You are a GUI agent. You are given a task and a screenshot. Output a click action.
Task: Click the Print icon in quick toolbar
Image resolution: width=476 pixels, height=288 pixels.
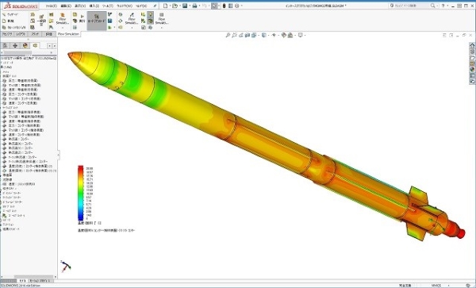point(194,6)
